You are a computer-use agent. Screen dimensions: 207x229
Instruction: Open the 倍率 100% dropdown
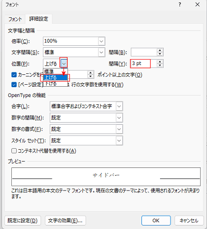[102, 41]
